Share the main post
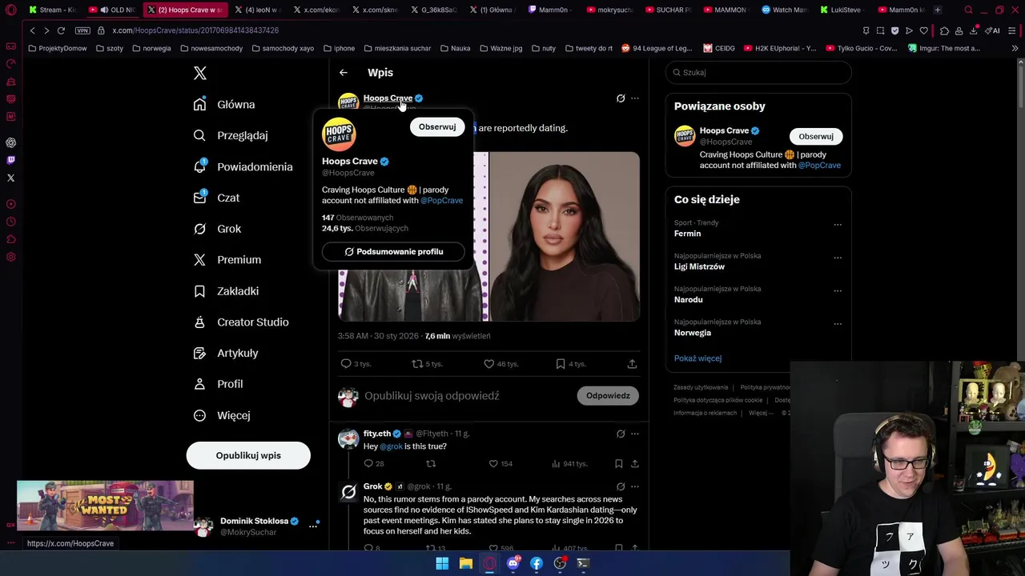Screen dimensions: 1025x576 coord(632,364)
